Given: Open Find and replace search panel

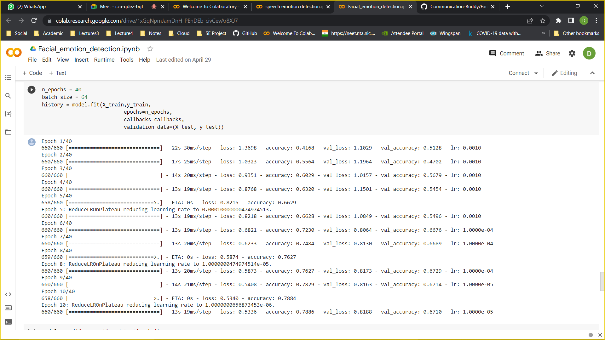Looking at the screenshot, I should [x=8, y=96].
